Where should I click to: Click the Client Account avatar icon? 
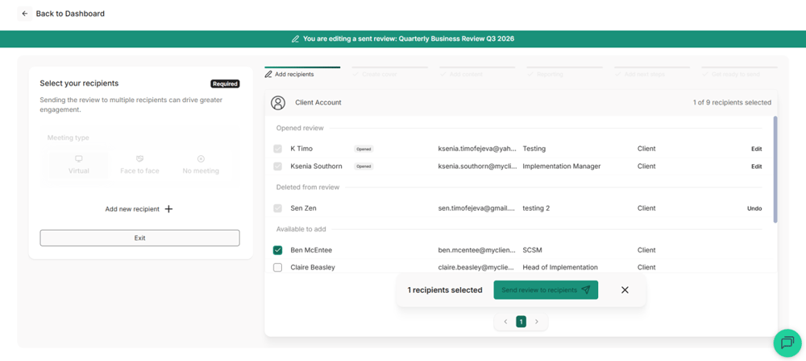point(278,103)
